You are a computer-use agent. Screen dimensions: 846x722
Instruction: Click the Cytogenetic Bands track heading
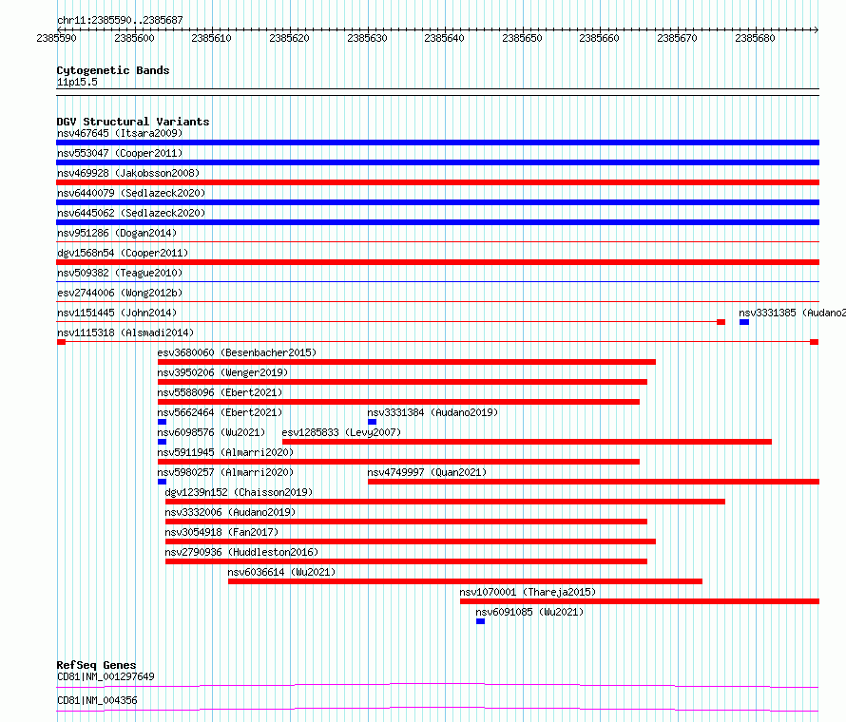pyautogui.click(x=113, y=70)
